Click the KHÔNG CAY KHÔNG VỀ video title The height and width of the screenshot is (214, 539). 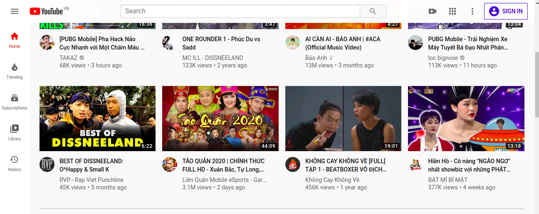click(346, 165)
